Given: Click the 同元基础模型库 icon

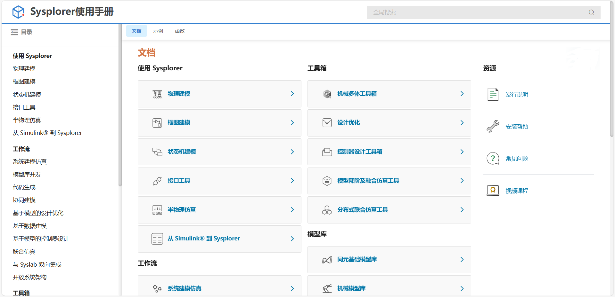Looking at the screenshot, I should (327, 260).
